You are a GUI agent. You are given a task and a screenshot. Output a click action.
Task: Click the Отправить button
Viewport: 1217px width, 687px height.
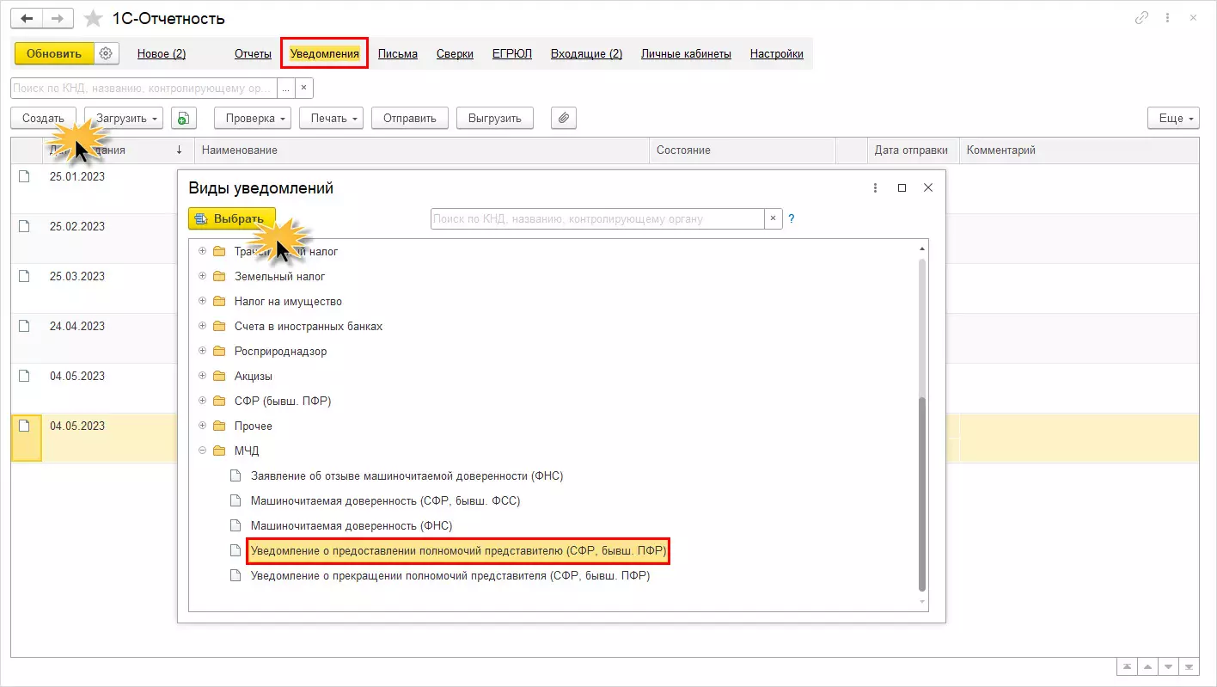[410, 119]
